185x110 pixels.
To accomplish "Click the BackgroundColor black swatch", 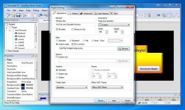I will pyautogui.click(x=23, y=85).
